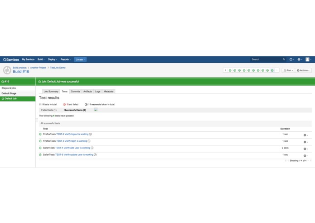Image resolution: width=315 pixels, height=223 pixels.
Task: Open the user avatar profile menu
Action: 308,60
